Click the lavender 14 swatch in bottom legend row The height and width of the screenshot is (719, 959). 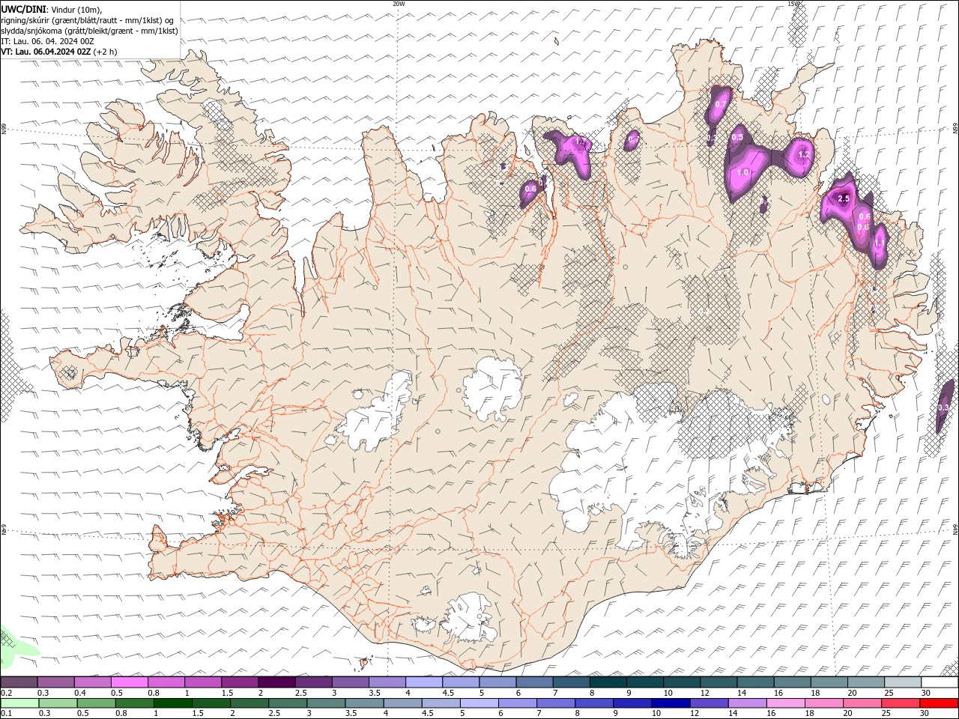747,703
